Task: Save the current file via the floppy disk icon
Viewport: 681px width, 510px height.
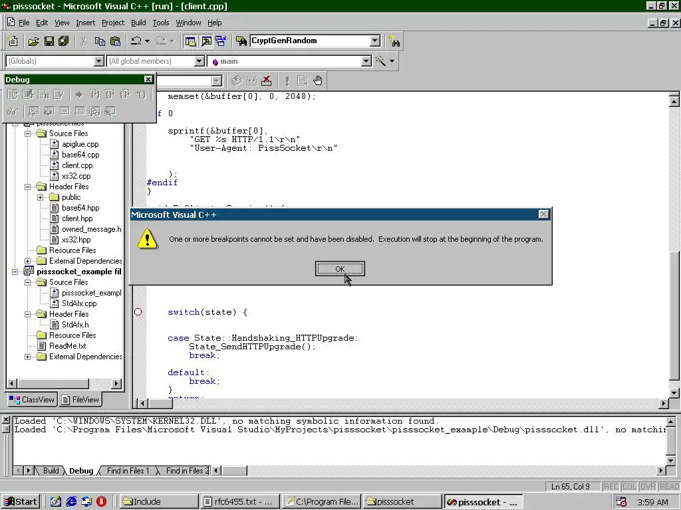Action: [x=49, y=41]
